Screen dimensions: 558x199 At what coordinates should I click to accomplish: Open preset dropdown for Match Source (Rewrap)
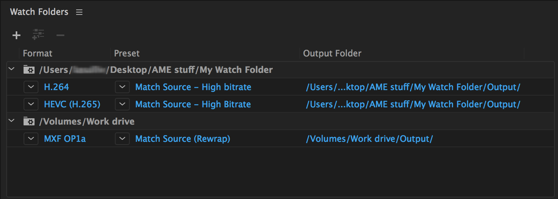pyautogui.click(x=122, y=139)
